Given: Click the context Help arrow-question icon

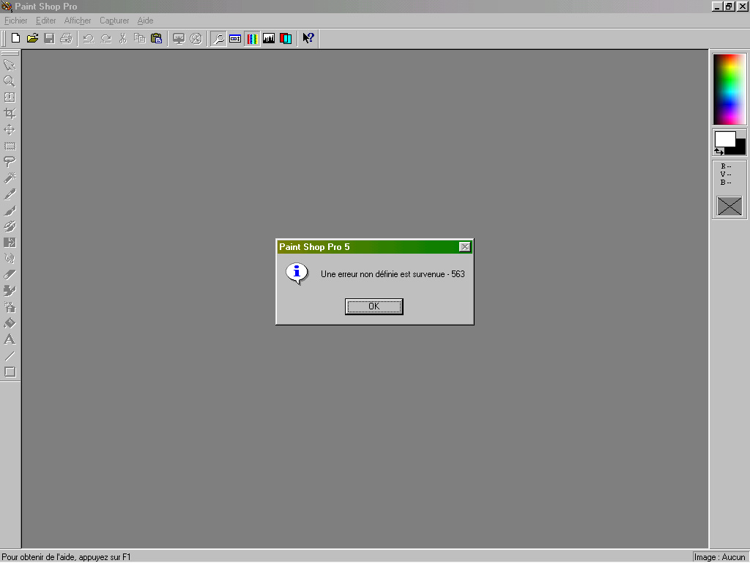Looking at the screenshot, I should 308,38.
